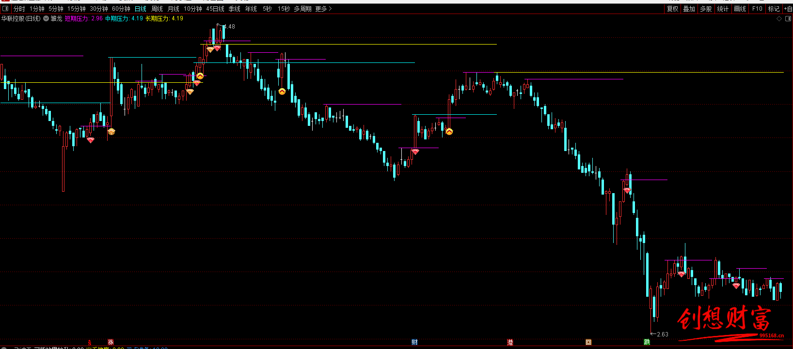Click the 长期压力: 4.19 value
793x349 pixels.
tap(164, 18)
